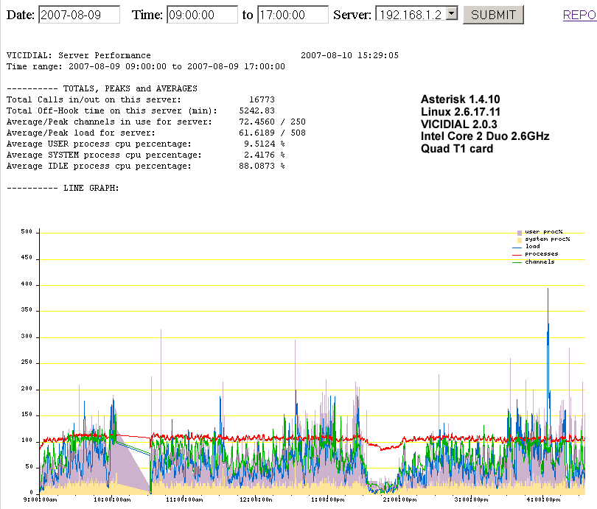Click the 9:00:00am x-axis label
Viewport: 597px width, 509px height.
pyautogui.click(x=40, y=499)
